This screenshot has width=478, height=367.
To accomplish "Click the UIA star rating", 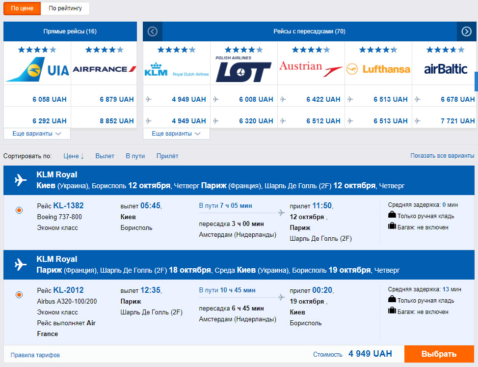I will (x=37, y=50).
